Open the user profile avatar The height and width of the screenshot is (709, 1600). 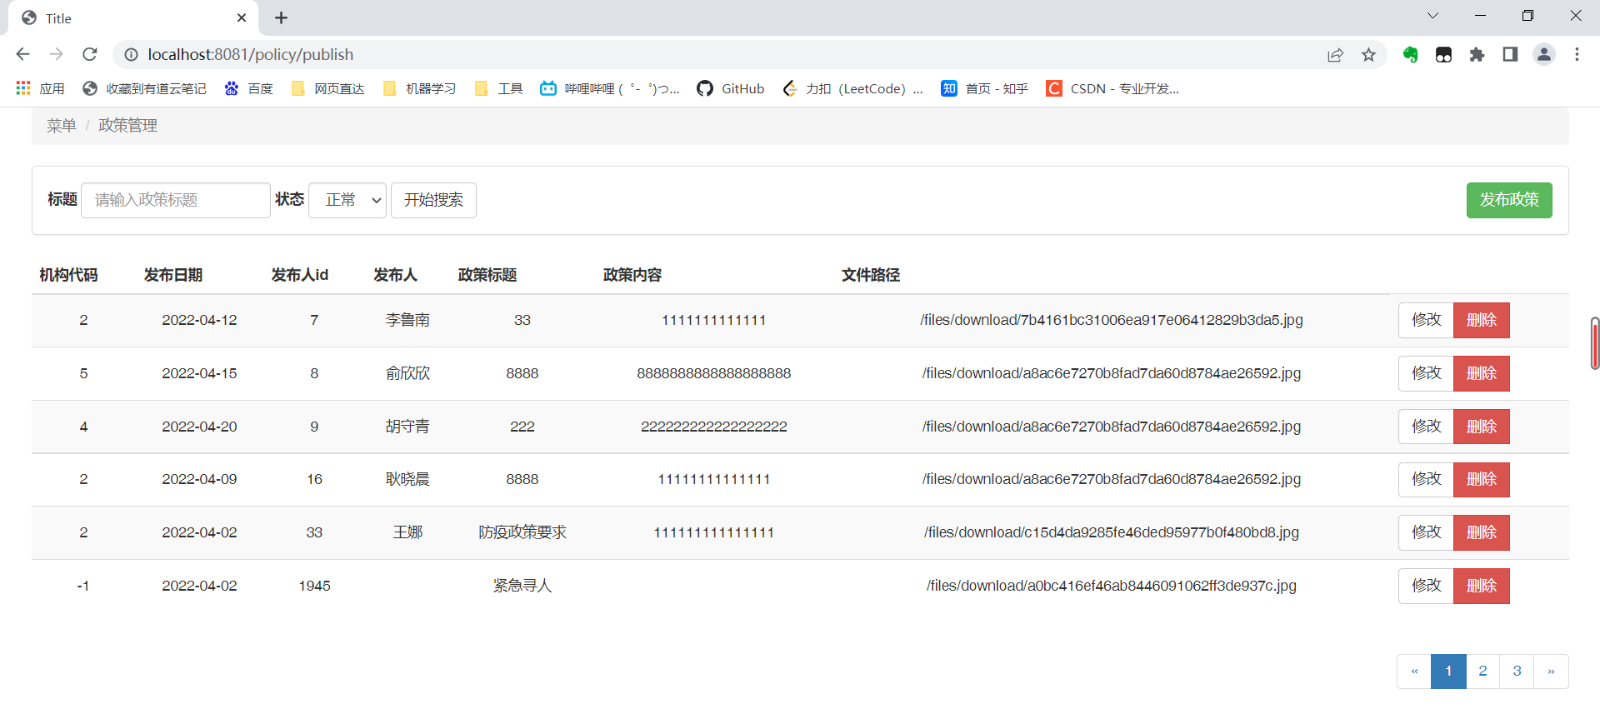click(x=1544, y=54)
